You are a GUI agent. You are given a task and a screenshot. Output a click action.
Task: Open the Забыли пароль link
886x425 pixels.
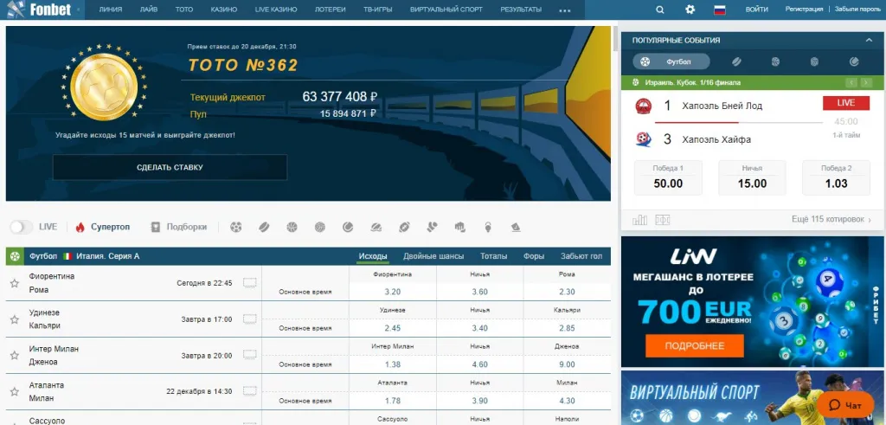[x=857, y=10]
